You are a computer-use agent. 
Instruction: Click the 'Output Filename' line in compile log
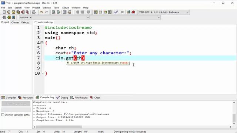71,114
